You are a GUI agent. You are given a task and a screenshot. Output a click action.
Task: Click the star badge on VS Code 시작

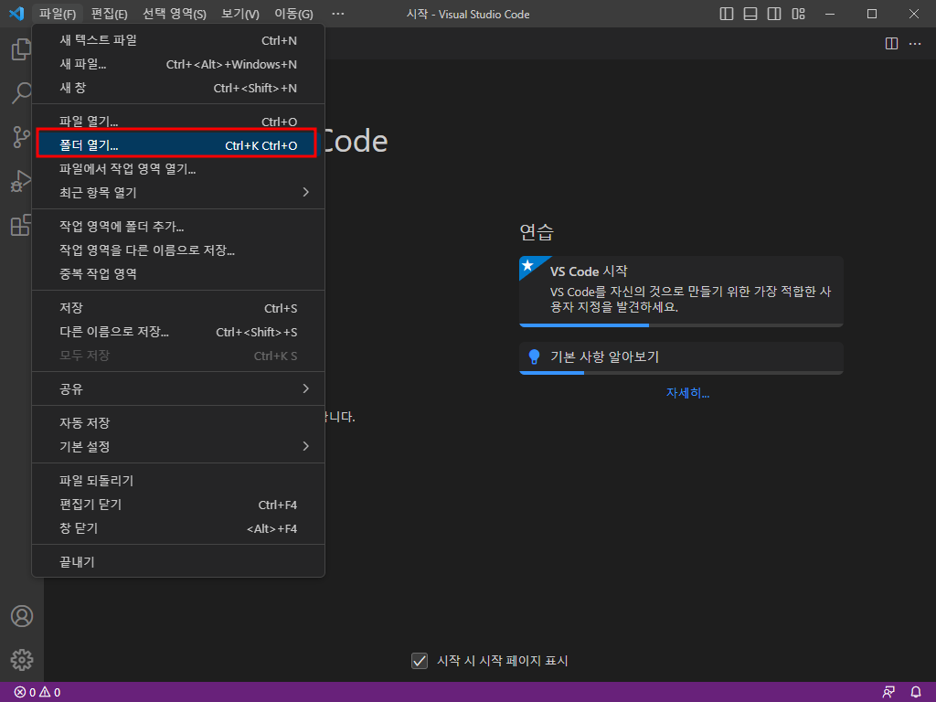point(527,265)
